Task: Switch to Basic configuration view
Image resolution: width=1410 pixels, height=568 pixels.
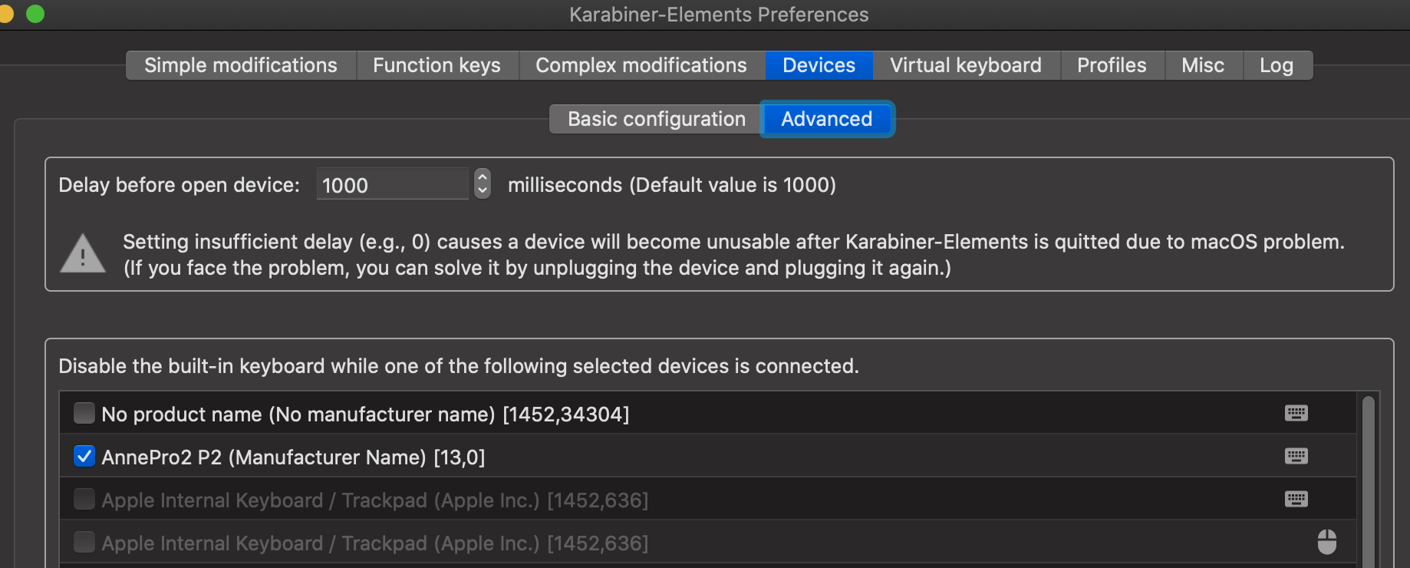Action: (x=655, y=119)
